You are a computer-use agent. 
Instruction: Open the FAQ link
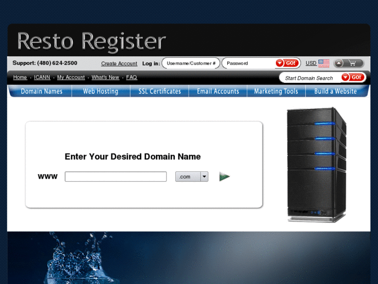[x=132, y=77]
